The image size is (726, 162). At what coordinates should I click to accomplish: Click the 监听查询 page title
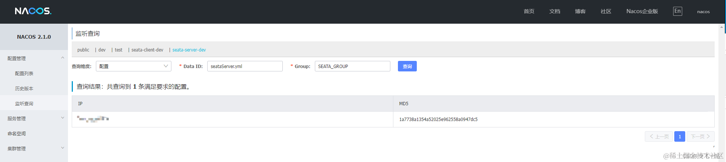(x=88, y=33)
